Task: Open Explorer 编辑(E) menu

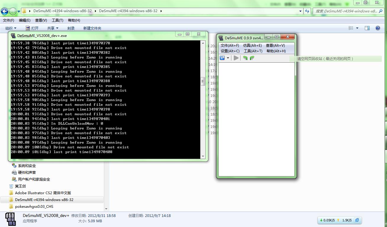Action: [x=25, y=20]
